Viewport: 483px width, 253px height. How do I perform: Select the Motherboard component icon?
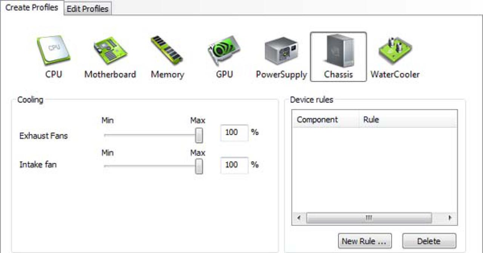110,56
